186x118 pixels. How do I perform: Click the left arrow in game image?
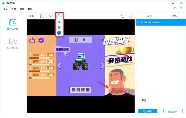point(59,66)
